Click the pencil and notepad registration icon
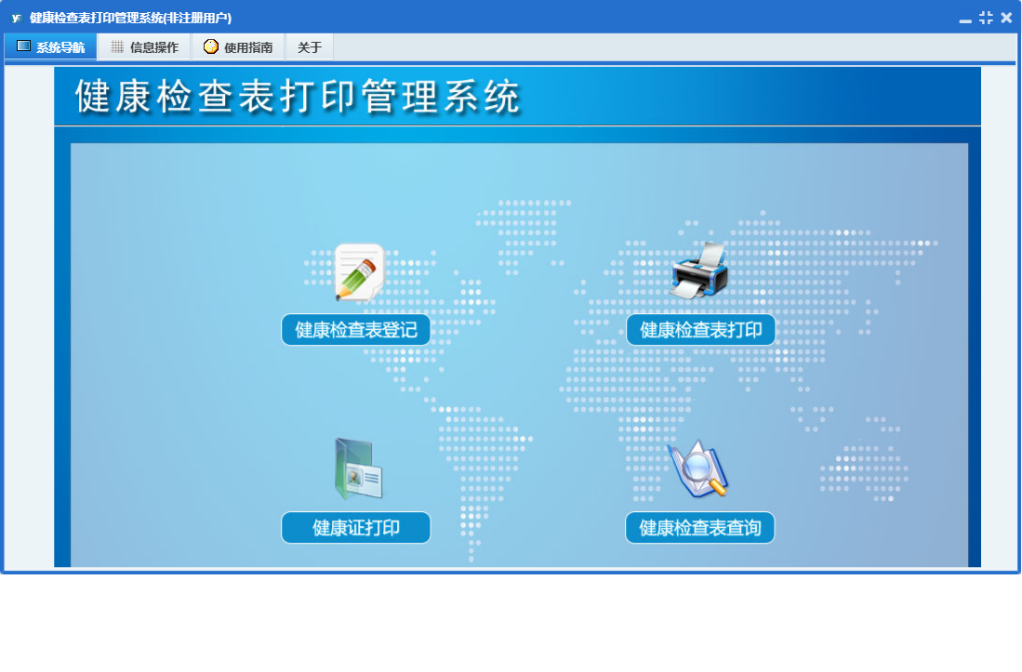Viewport: 1022px width, 672px height. (x=359, y=272)
